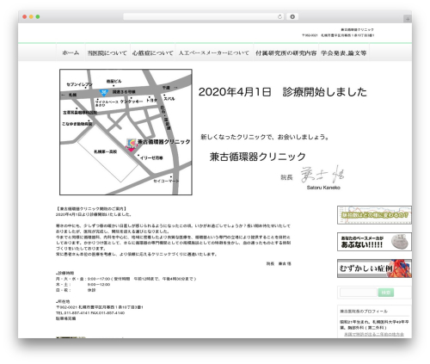Click the blue route 36 sign on map

click(103, 92)
